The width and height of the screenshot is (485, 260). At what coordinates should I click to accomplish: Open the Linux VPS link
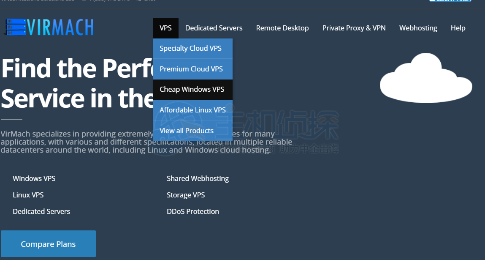28,195
